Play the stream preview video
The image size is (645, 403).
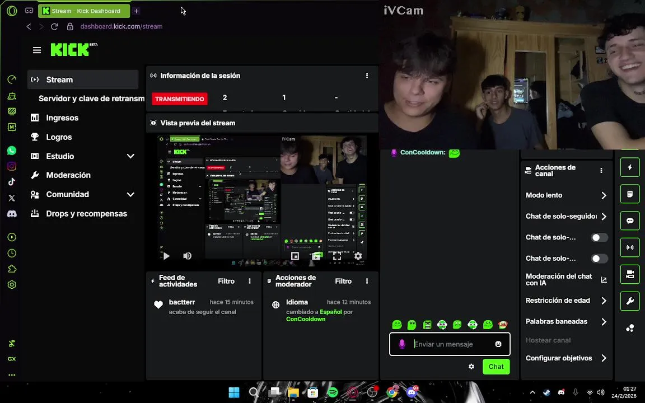pyautogui.click(x=166, y=256)
